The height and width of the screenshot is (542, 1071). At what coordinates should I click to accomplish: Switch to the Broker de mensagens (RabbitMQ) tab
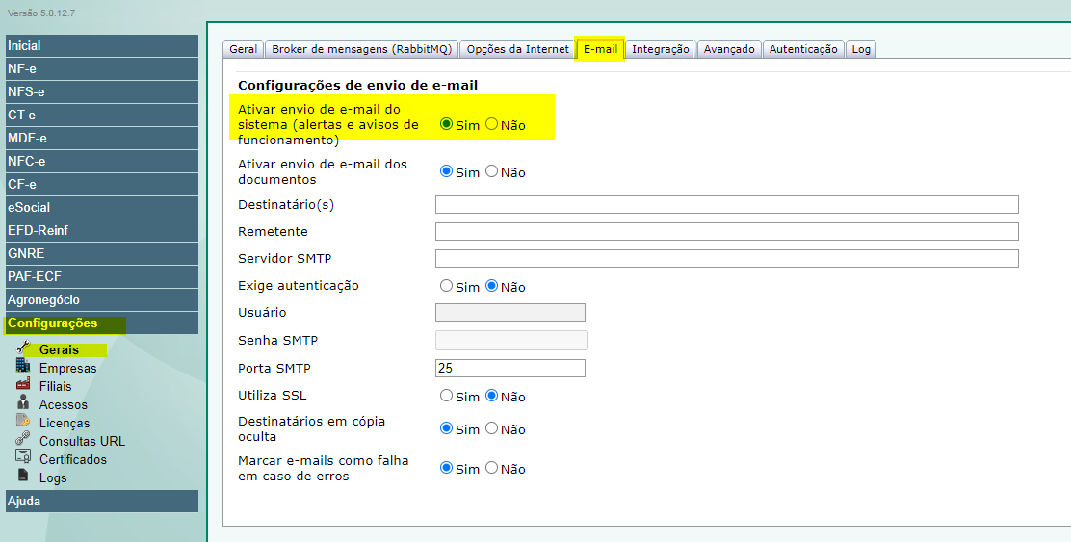360,49
